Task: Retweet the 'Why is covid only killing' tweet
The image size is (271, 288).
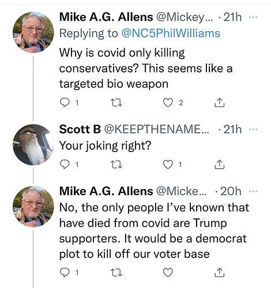Action: point(116,103)
